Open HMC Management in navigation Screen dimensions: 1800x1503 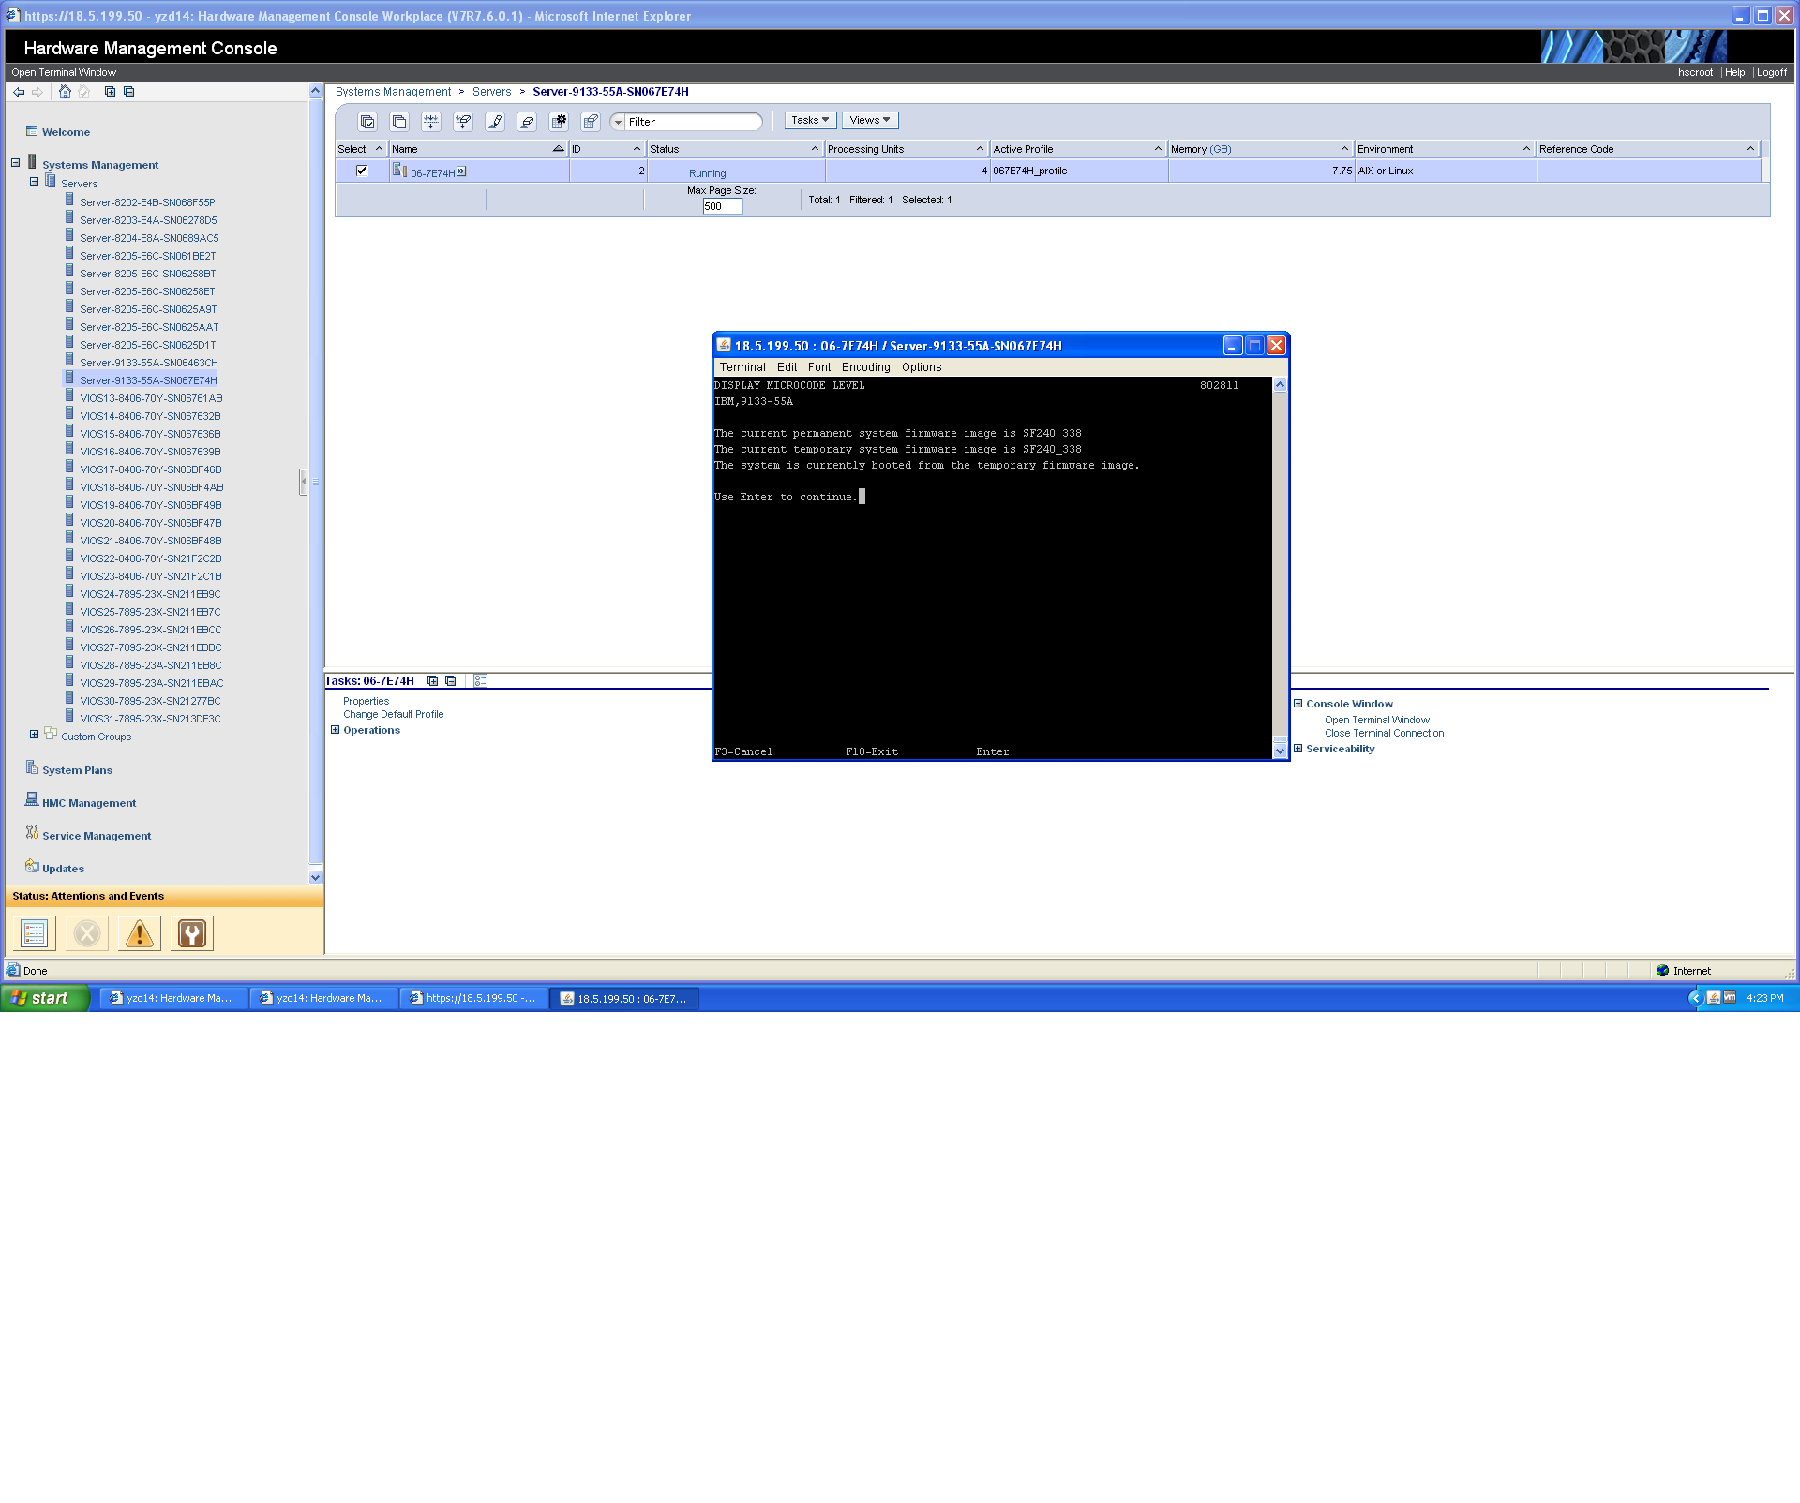89,803
